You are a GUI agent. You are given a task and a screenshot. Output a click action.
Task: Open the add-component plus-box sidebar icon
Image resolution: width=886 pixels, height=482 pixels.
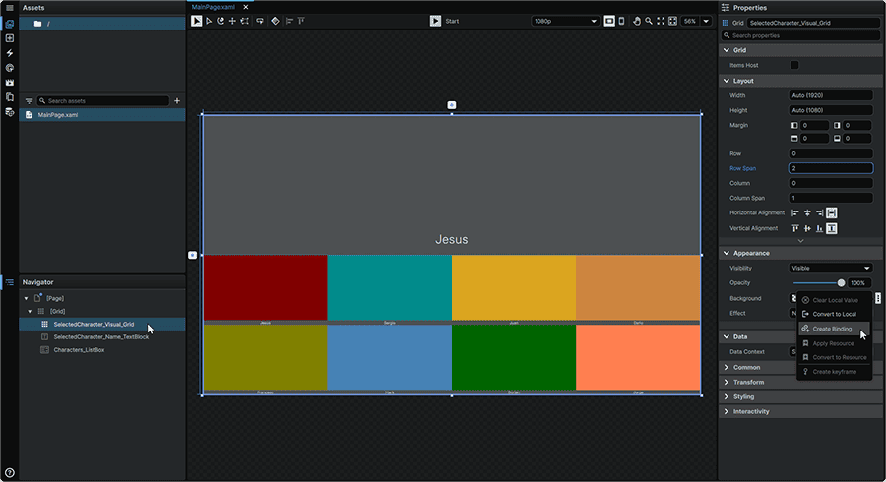point(10,38)
